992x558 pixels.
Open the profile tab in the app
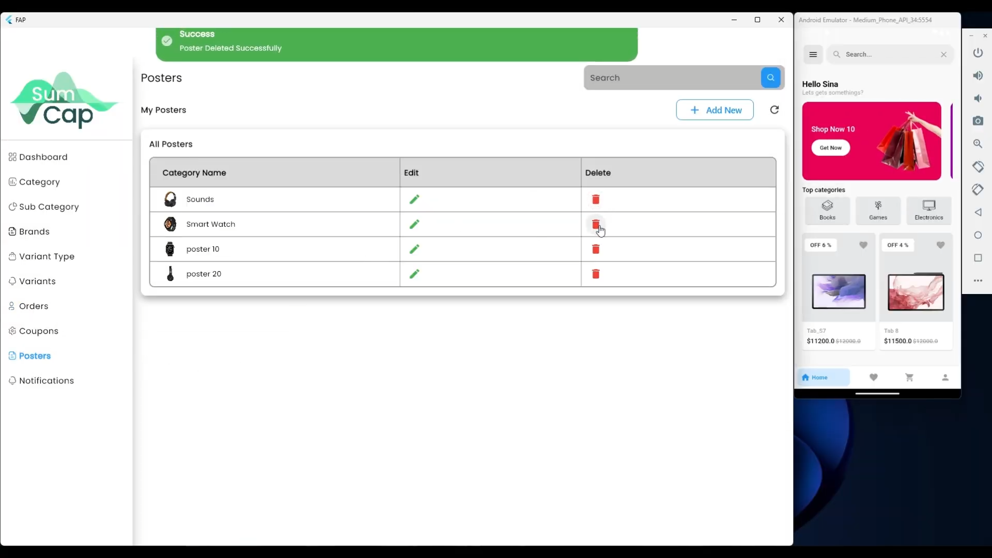pos(945,377)
